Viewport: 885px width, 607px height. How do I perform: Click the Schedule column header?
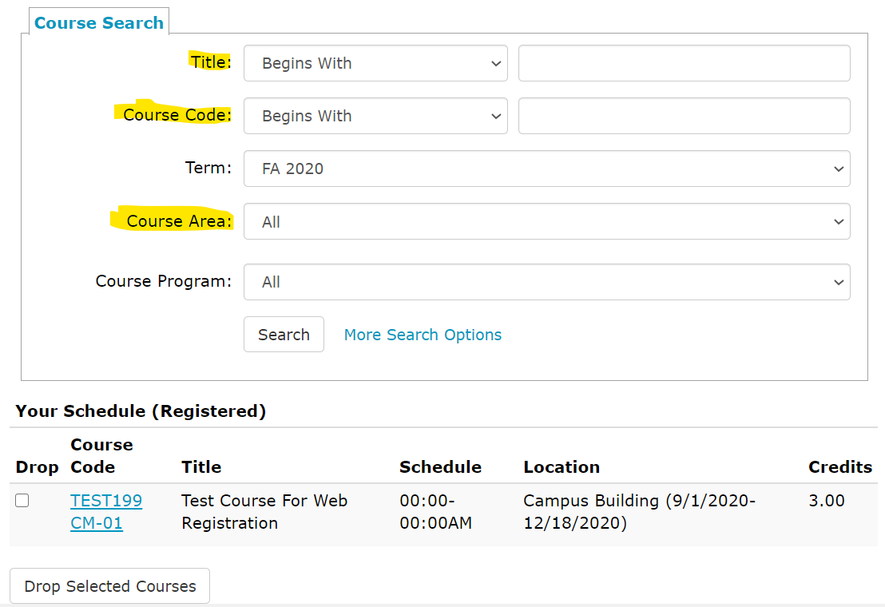click(x=440, y=467)
